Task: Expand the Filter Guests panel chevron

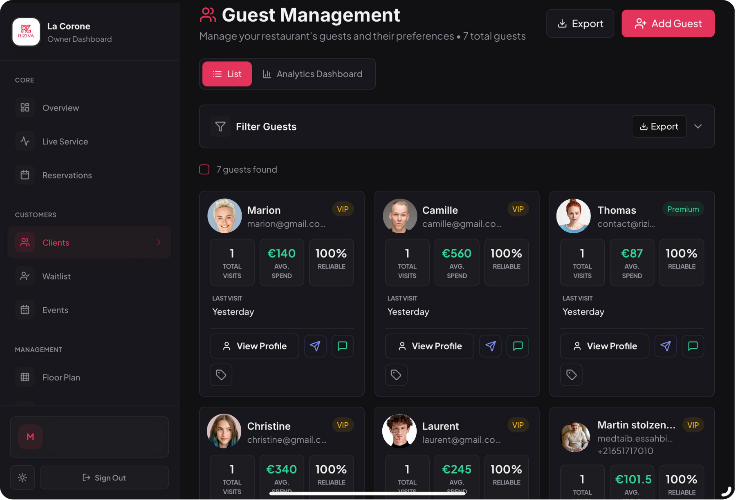Action: pos(698,126)
